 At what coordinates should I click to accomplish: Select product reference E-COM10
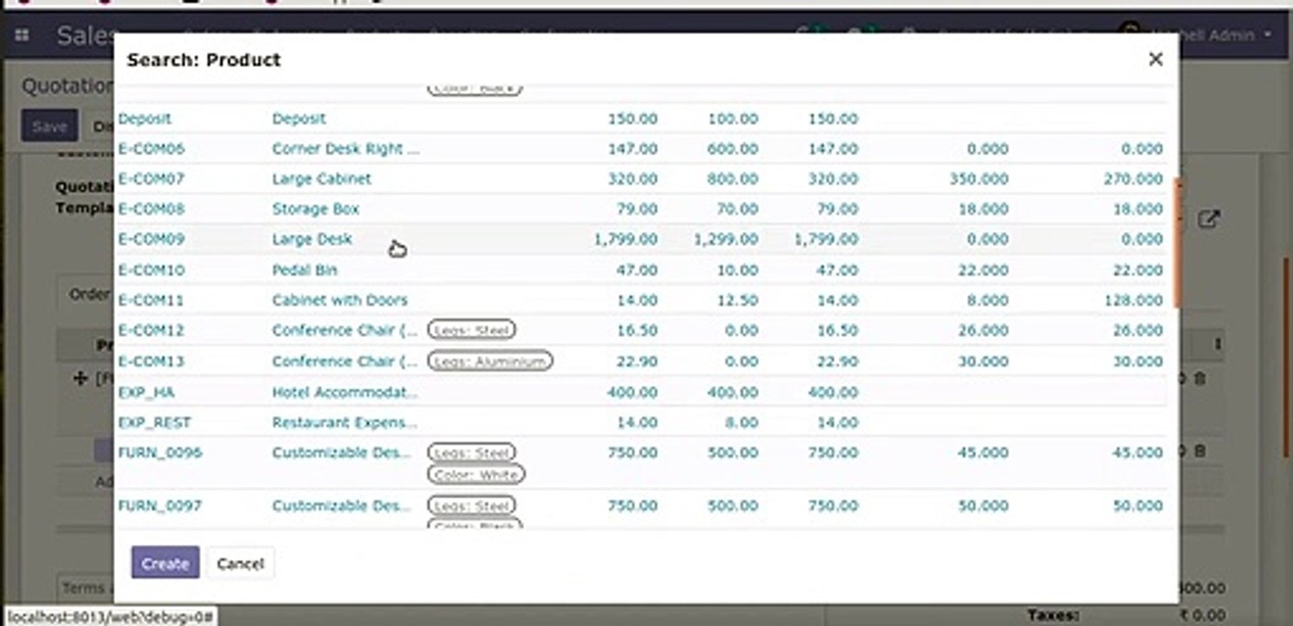point(151,270)
